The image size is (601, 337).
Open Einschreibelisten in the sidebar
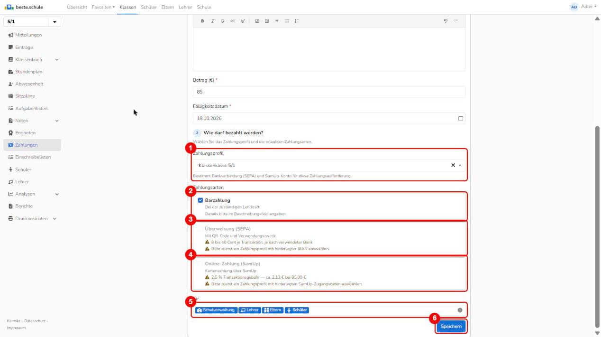(32, 157)
